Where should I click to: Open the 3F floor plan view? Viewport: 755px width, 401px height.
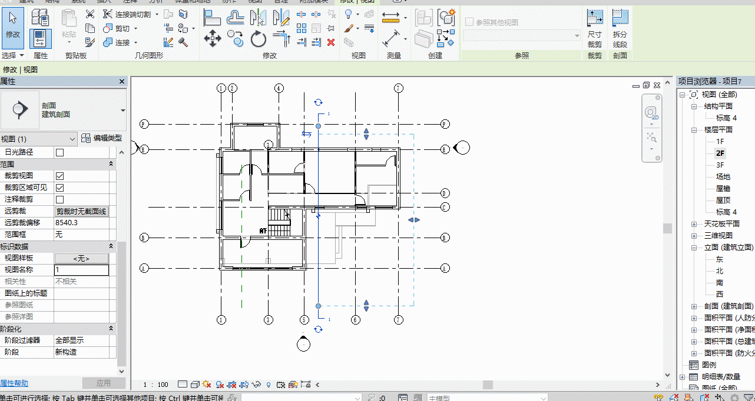click(x=720, y=165)
